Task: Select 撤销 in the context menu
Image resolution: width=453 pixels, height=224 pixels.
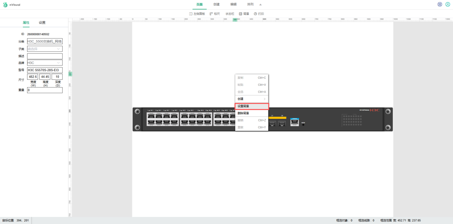Action: [252, 120]
